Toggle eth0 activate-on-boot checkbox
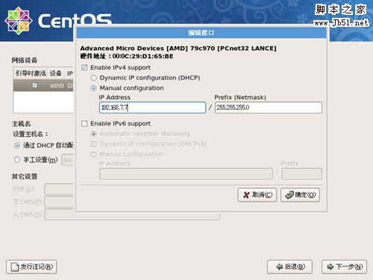The height and width of the screenshot is (280, 373). pyautogui.click(x=34, y=86)
